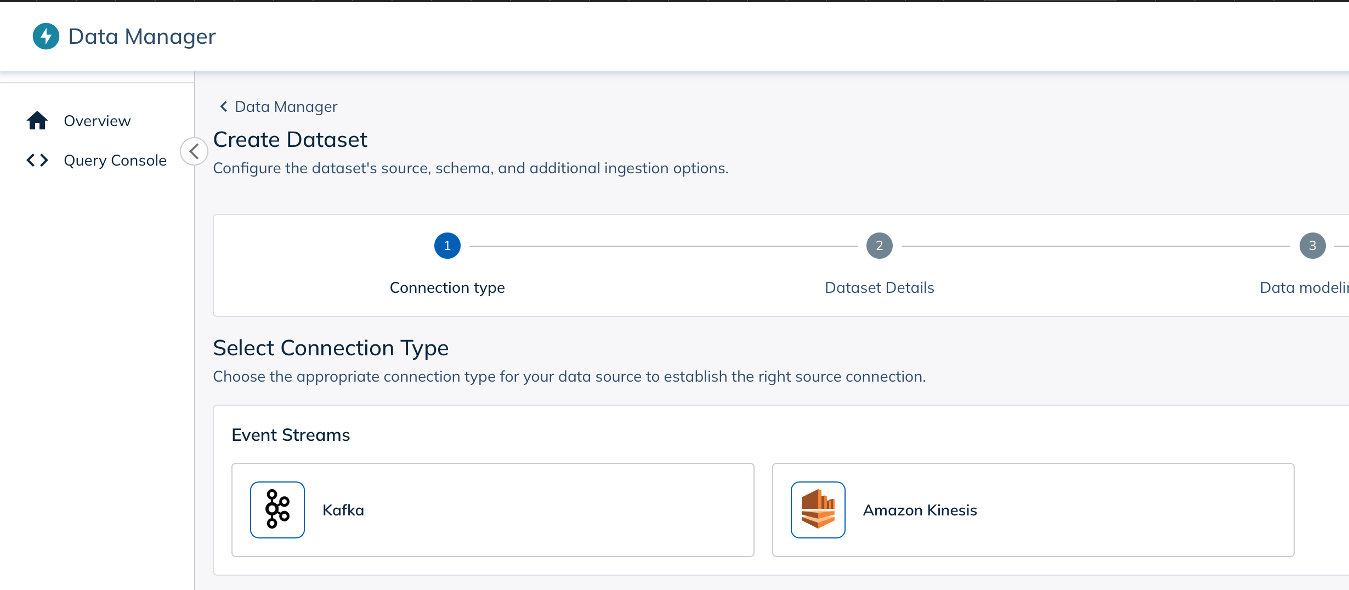Collapse the sidebar using the chevron control
Viewport: 1349px width, 590px height.
tap(193, 151)
